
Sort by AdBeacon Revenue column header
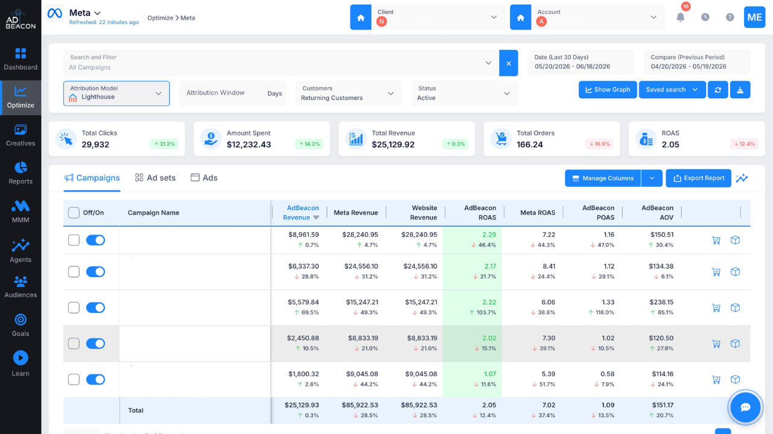pos(301,213)
